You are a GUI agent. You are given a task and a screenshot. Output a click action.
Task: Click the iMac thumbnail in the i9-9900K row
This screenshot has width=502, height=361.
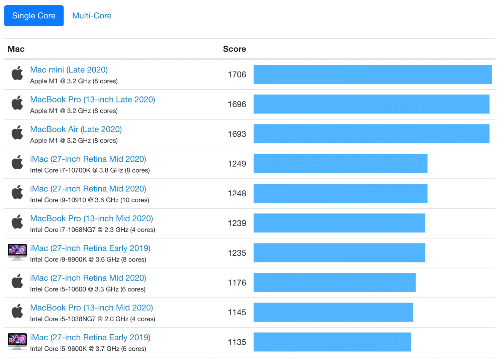[17, 252]
